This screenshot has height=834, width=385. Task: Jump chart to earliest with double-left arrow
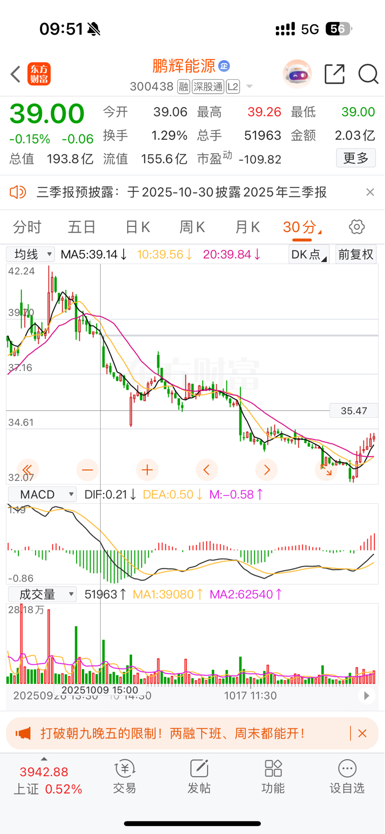[28, 470]
